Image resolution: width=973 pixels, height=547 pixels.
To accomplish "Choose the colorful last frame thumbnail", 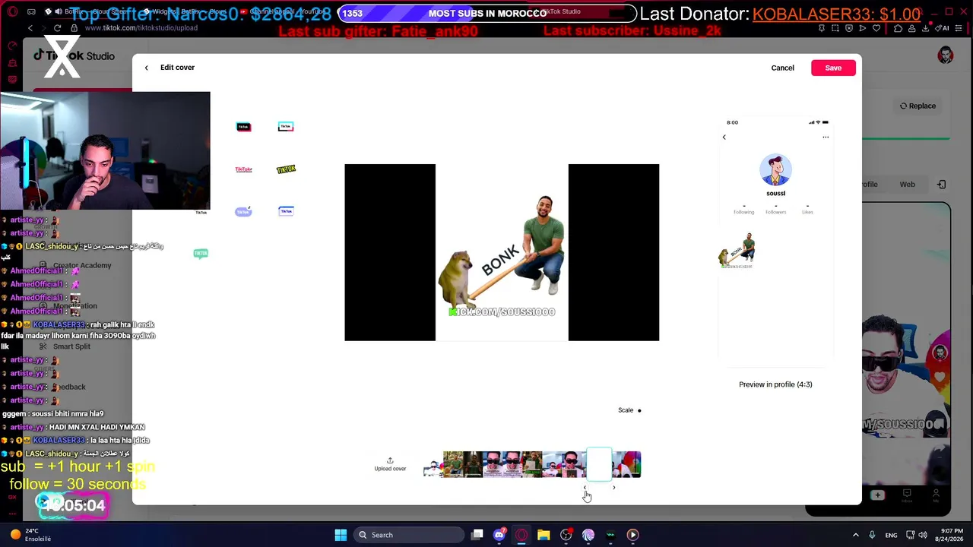I will point(631,465).
